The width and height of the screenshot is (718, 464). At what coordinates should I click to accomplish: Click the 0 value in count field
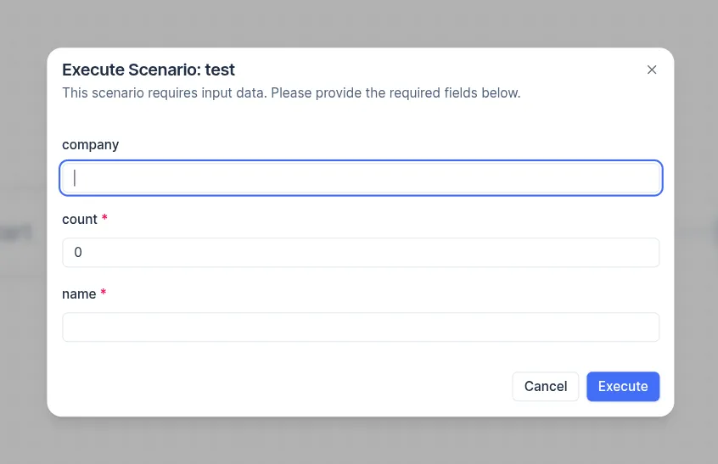tap(78, 253)
